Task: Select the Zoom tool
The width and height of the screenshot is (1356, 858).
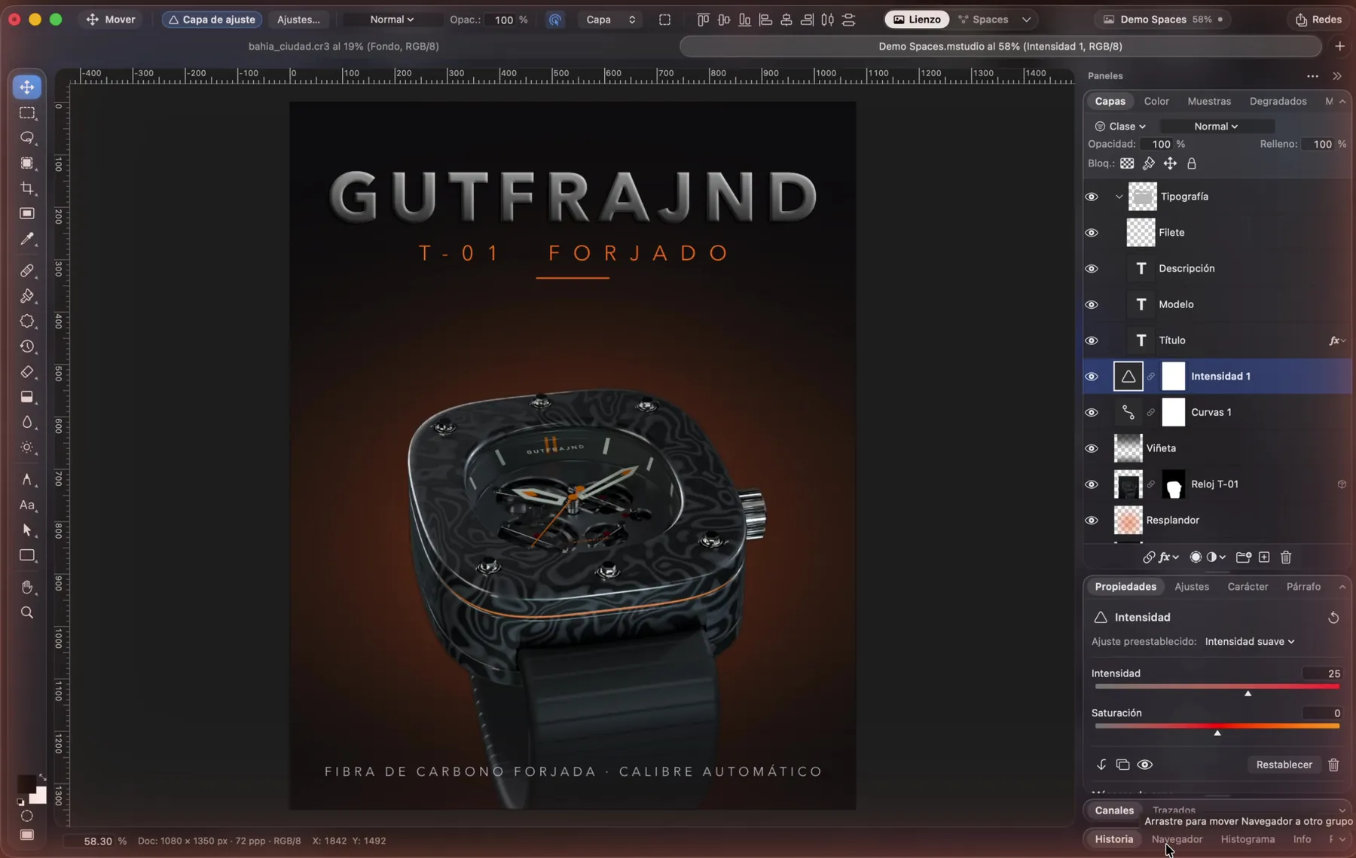Action: pos(27,612)
